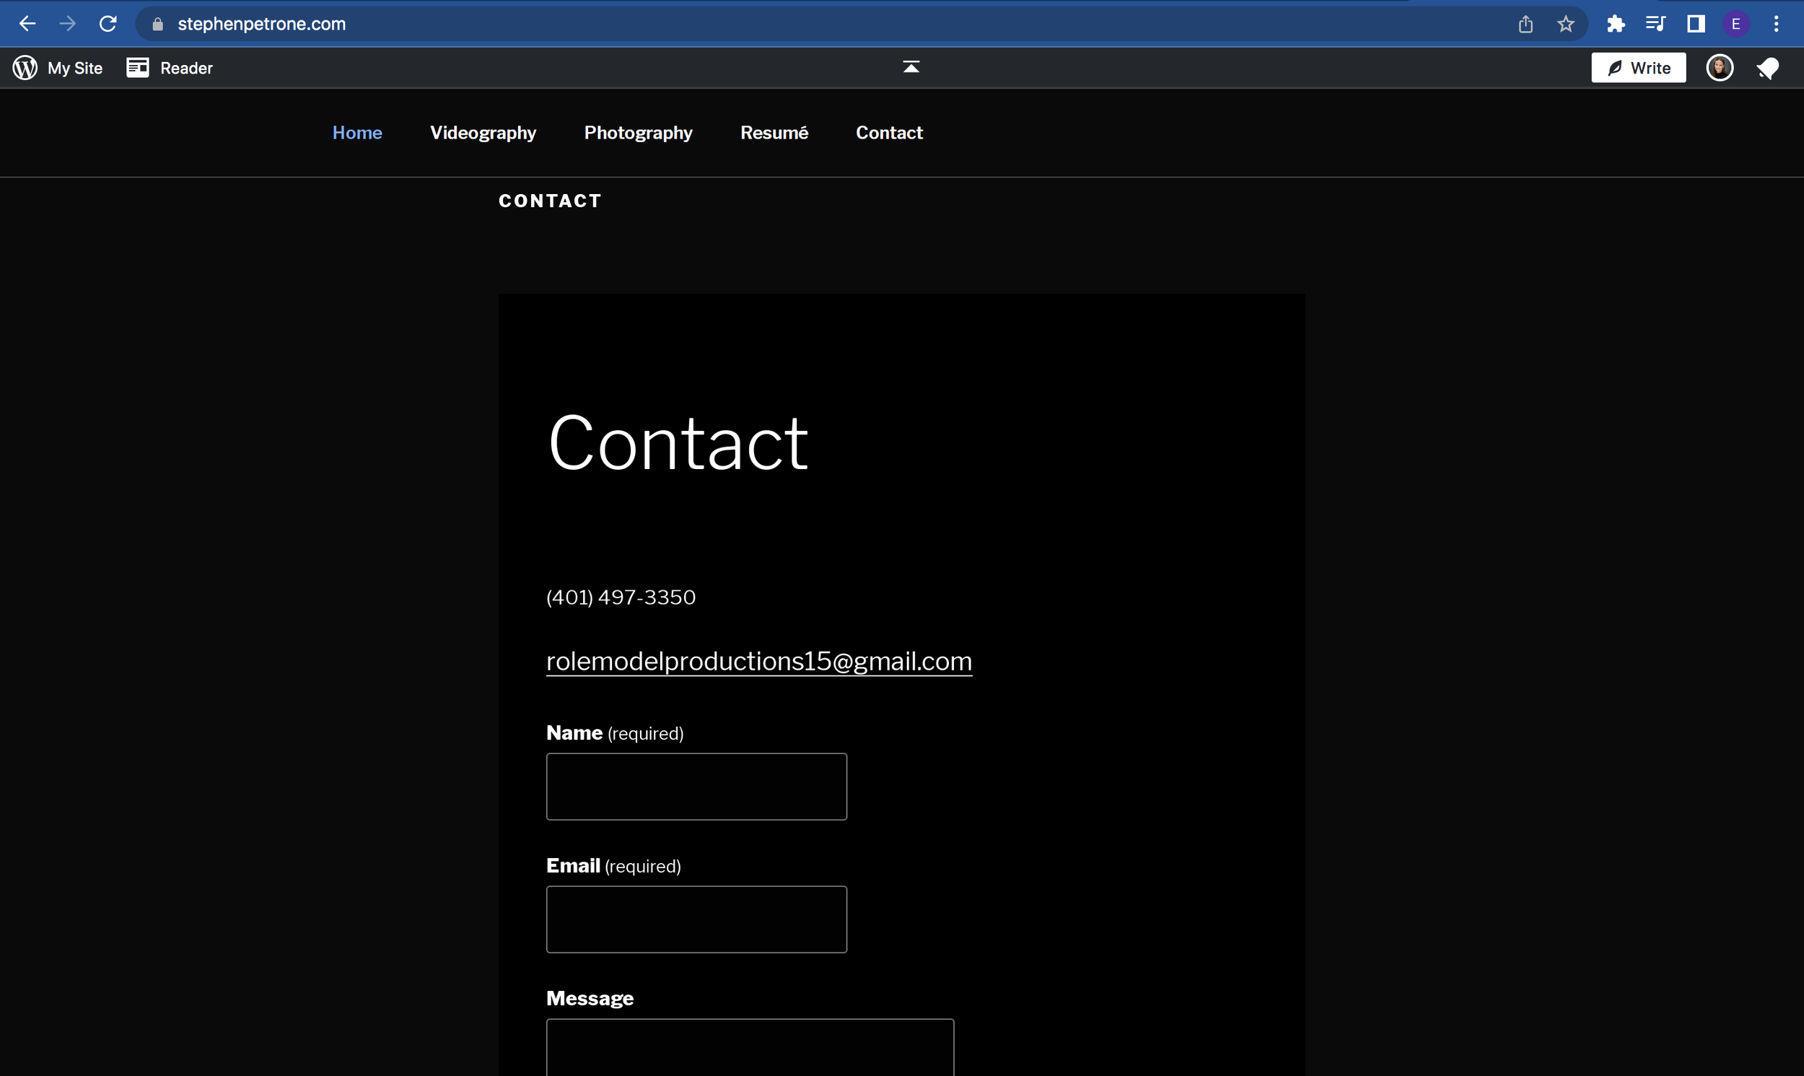Open WordPress notifications bell
Screen dimensions: 1804x1076
(x=1767, y=68)
